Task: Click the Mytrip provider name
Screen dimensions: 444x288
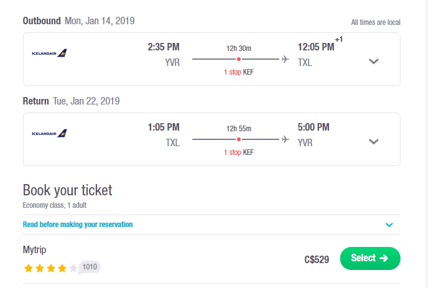Action: coord(34,250)
